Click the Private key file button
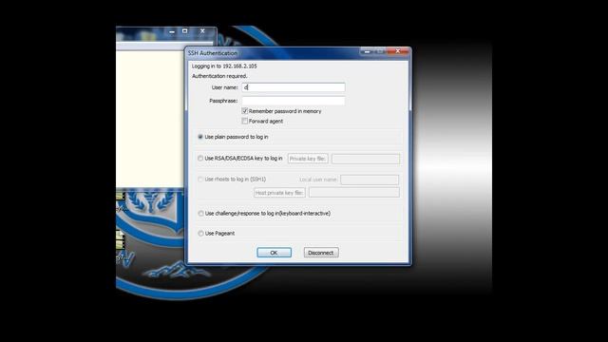This screenshot has width=608, height=342. click(308, 159)
